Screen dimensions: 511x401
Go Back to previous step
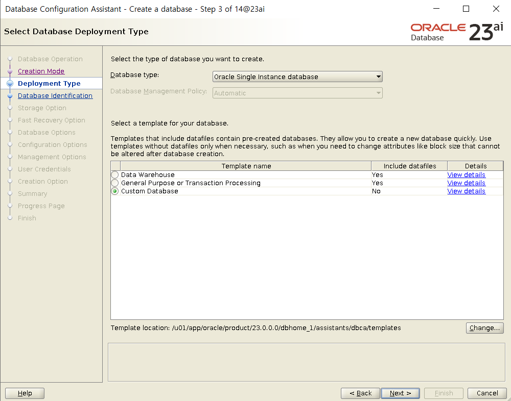[x=360, y=393]
